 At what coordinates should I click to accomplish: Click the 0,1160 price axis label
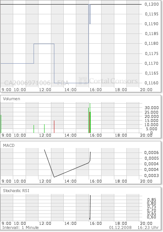pos(151,83)
